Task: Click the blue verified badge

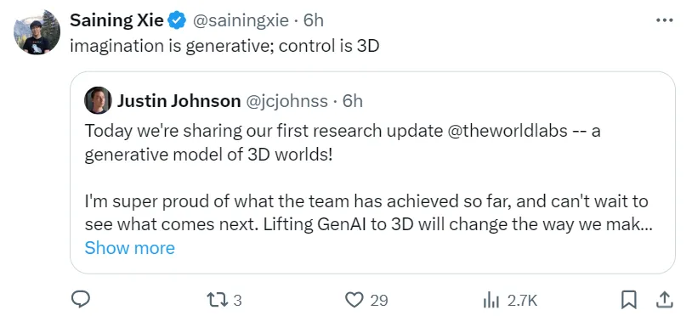Action: [x=177, y=20]
